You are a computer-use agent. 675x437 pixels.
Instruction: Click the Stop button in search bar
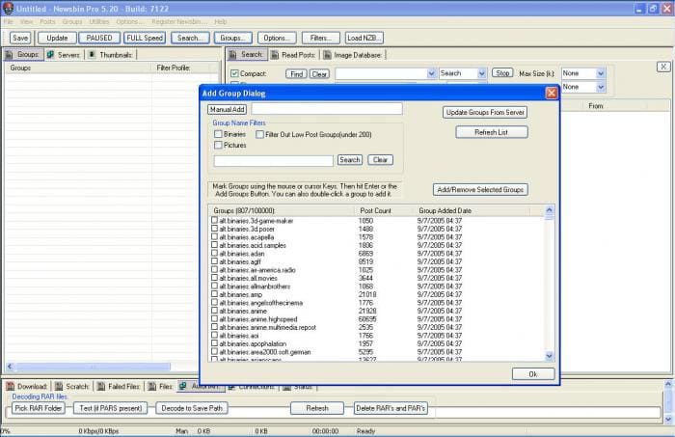[502, 73]
